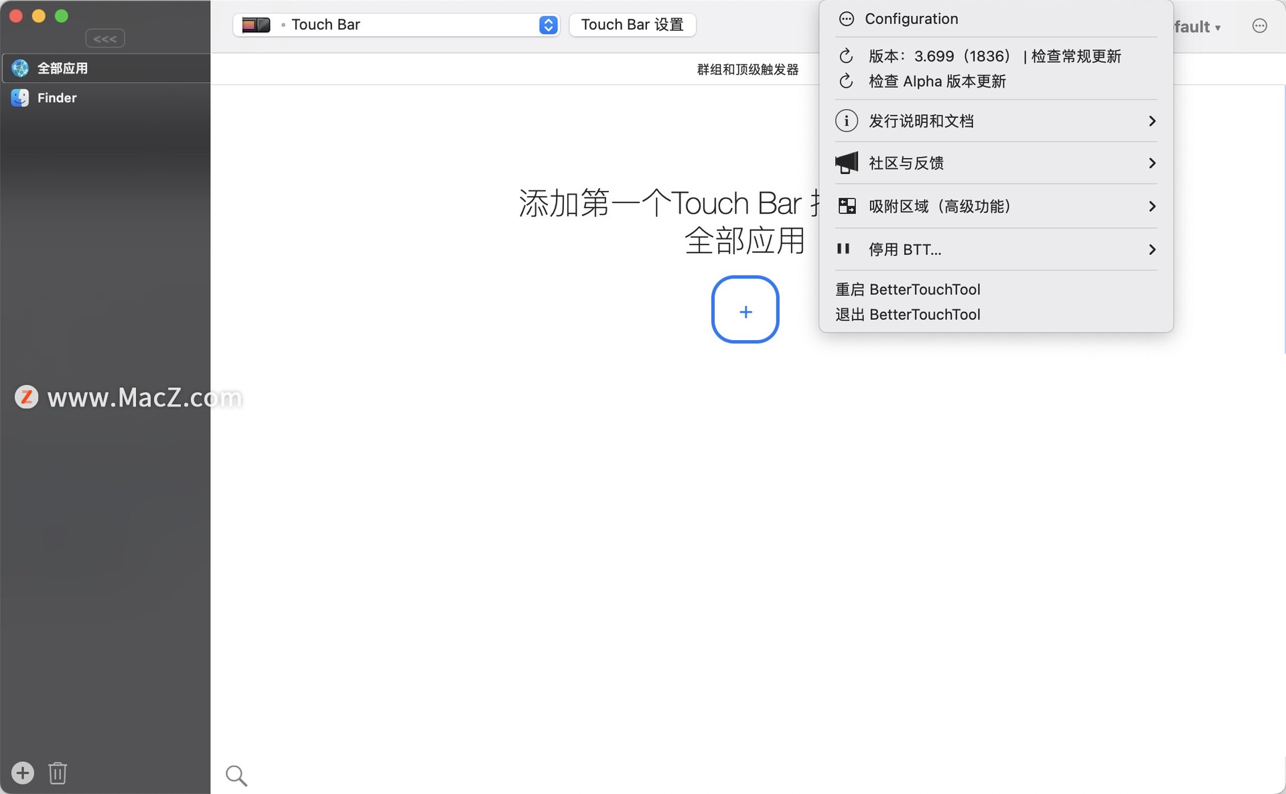The height and width of the screenshot is (794, 1286).
Task: Click the refresh icon beside 检查 Alpha 版本更新
Action: (846, 82)
